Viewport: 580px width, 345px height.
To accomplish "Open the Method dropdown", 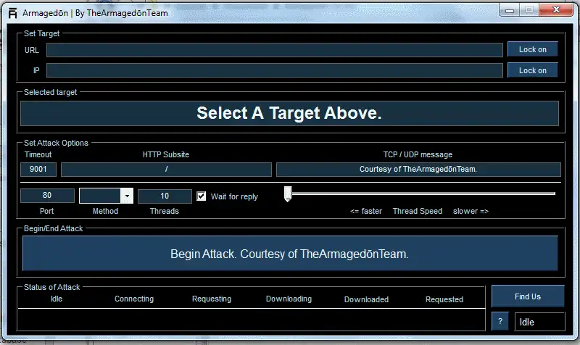I will pos(126,196).
